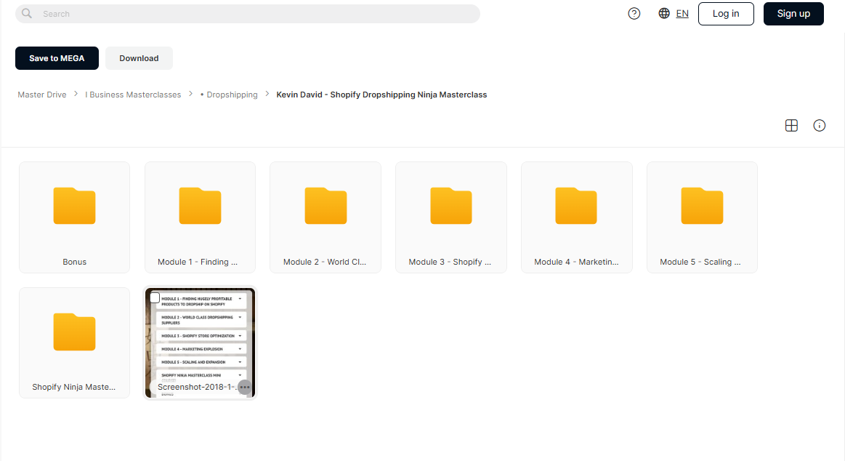This screenshot has height=461, width=845.
Task: Save folder with Save to MEGA
Action: pyautogui.click(x=57, y=58)
